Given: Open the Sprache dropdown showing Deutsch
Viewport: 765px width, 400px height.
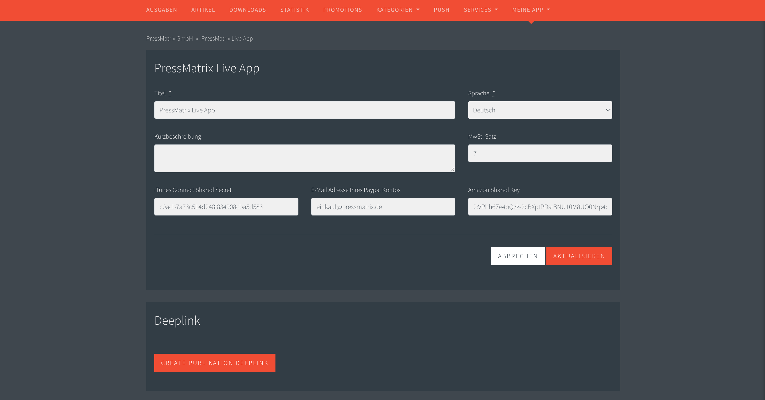Looking at the screenshot, I should [540, 110].
